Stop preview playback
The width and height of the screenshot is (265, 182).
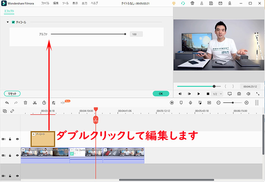(208, 94)
